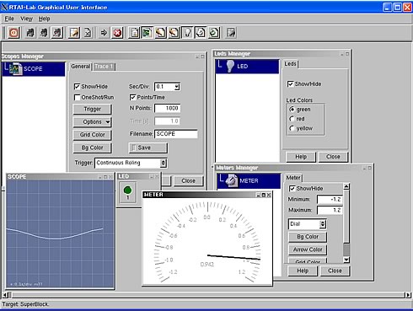The image size is (413, 311).
Task: Click the left arrow of the bottom horizontal scrollbar
Action: pyautogui.click(x=5, y=295)
